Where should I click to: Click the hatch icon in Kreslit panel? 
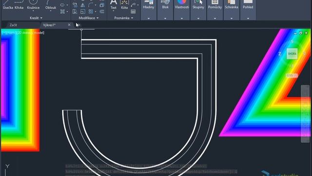(62, 12)
